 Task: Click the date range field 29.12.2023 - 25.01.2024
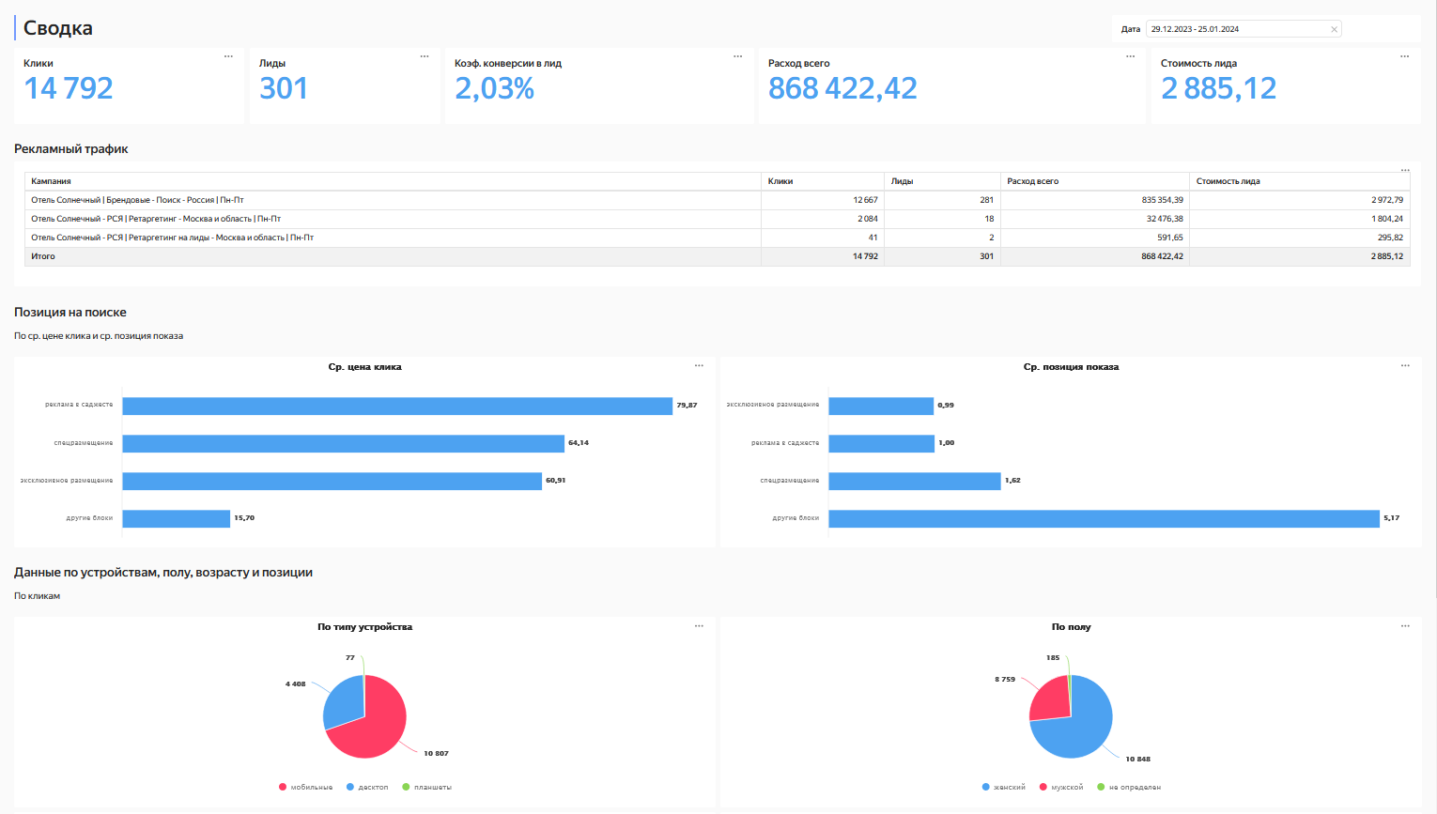pyautogui.click(x=1244, y=29)
